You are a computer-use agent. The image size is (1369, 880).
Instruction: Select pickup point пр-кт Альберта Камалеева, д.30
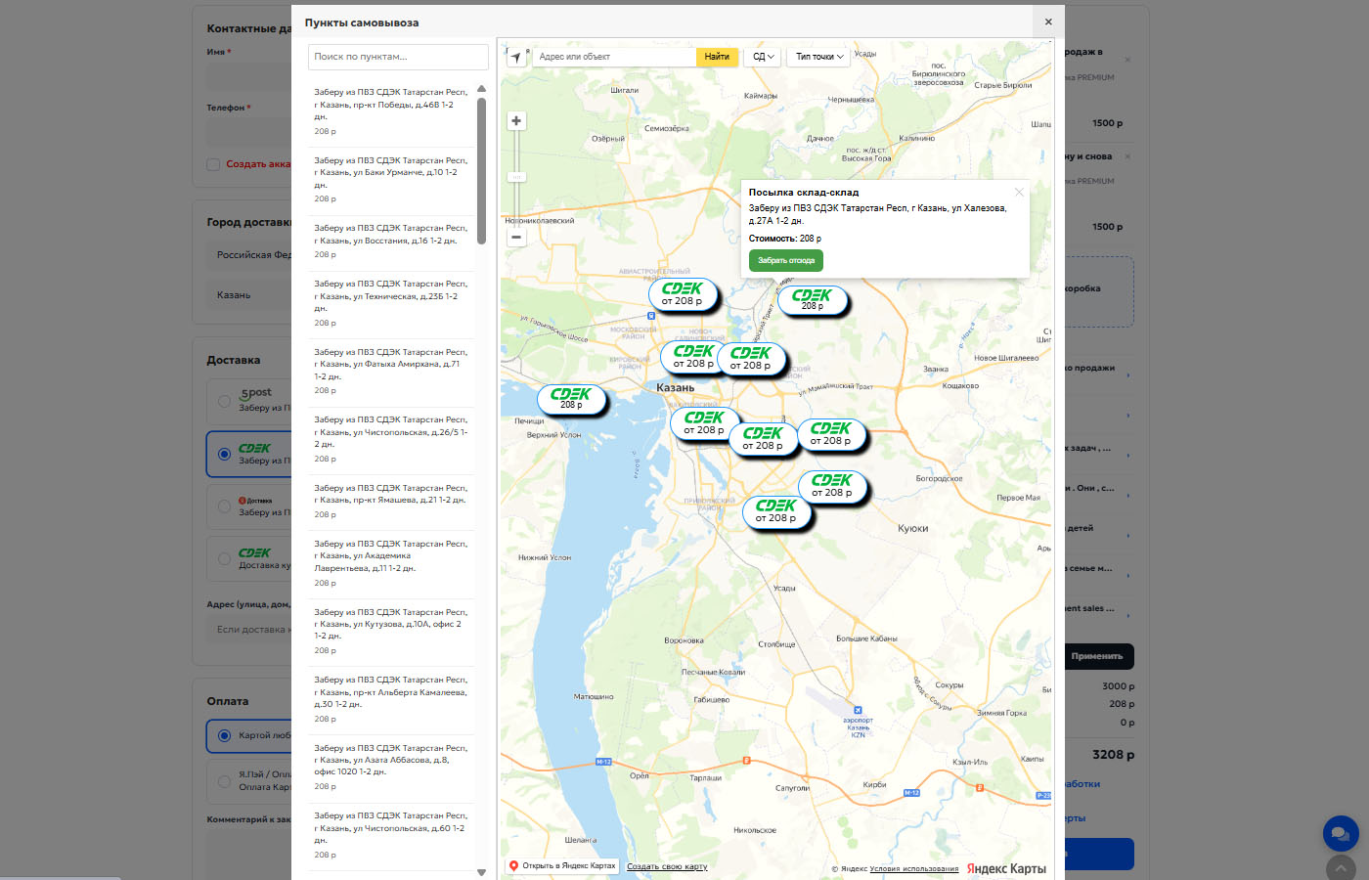point(391,699)
